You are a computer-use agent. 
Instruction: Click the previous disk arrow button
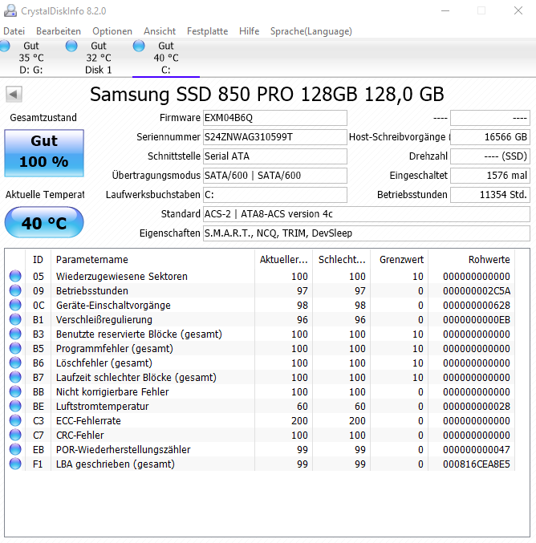[14, 94]
